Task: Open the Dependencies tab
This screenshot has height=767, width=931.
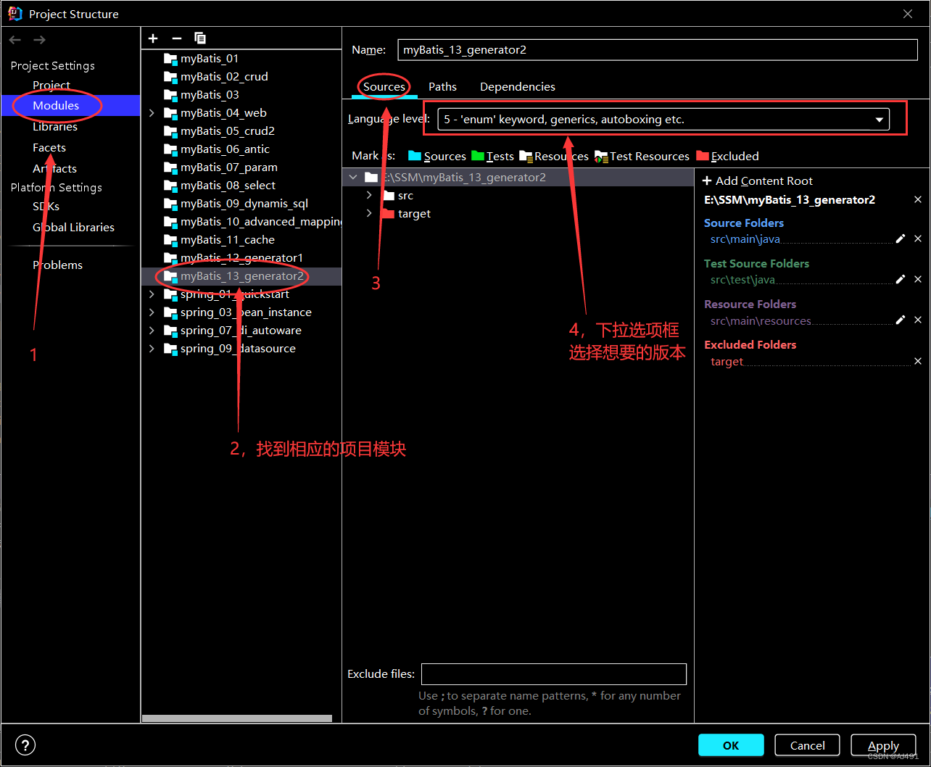Action: [x=517, y=86]
